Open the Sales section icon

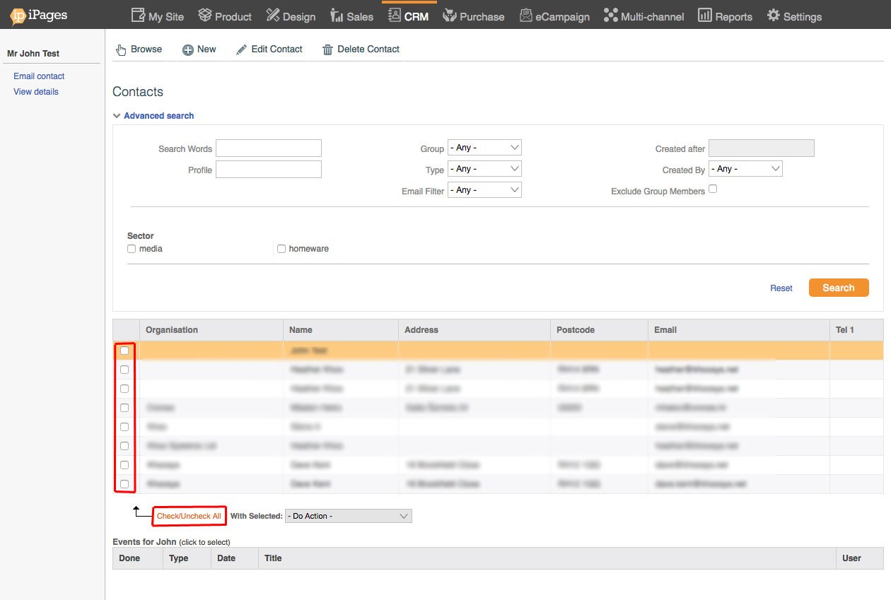pyautogui.click(x=337, y=16)
